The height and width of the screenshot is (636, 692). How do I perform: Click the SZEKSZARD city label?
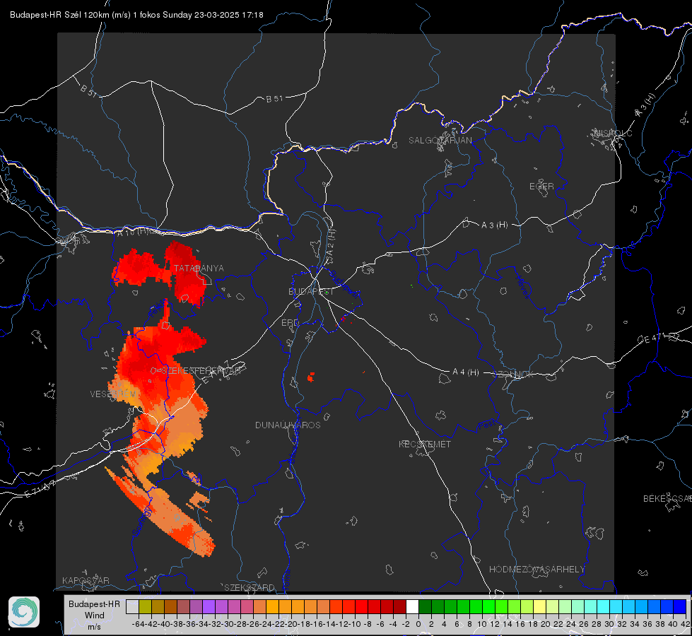pyautogui.click(x=250, y=587)
